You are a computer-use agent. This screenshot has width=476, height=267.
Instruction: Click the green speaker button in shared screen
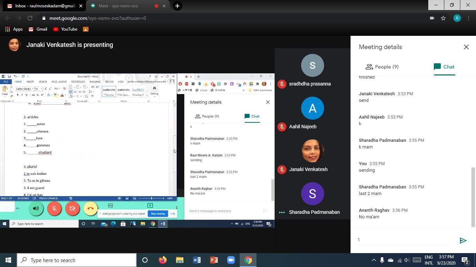tap(36, 208)
